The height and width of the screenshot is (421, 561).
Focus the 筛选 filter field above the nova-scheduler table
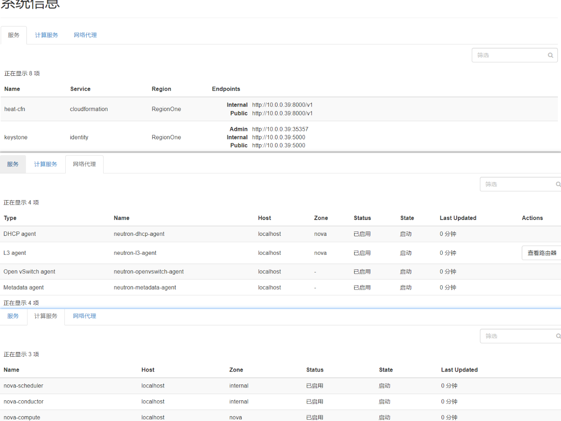pos(516,336)
